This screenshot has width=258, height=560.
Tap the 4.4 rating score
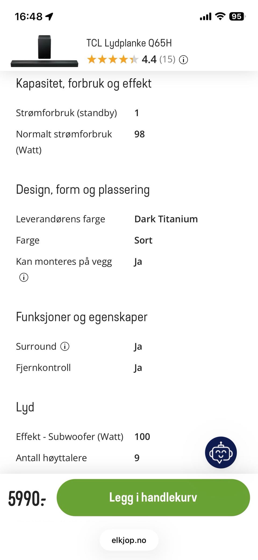click(149, 59)
